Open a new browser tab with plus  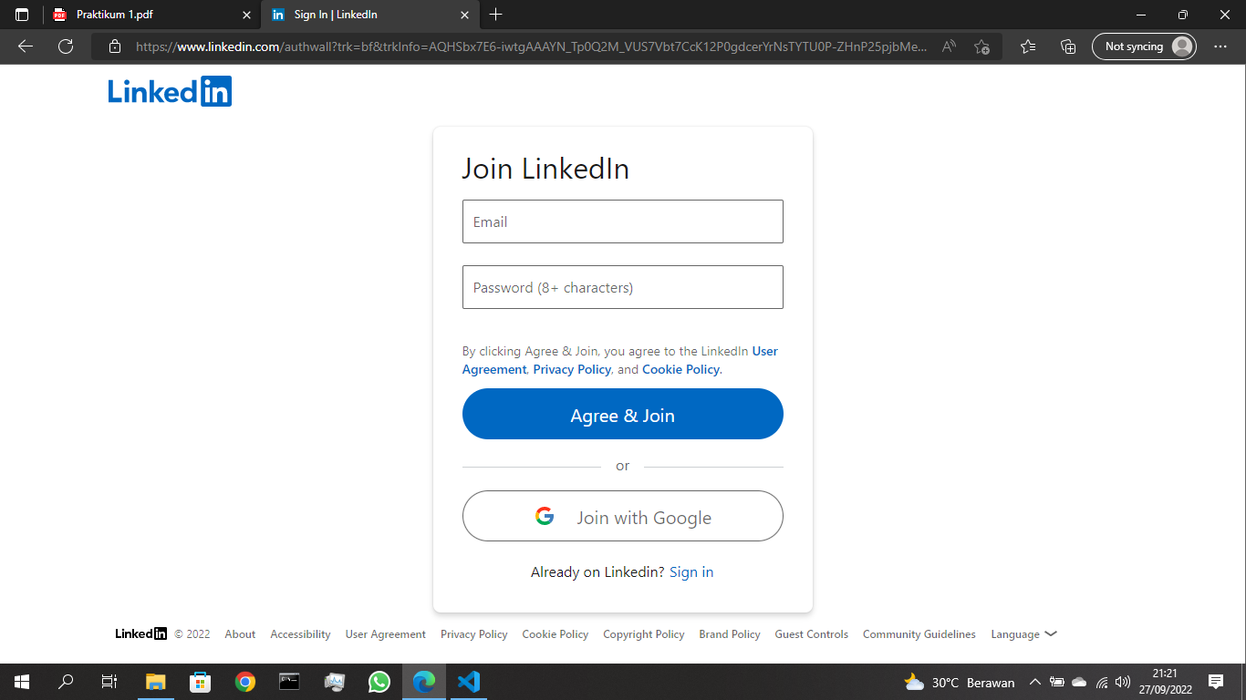(x=496, y=15)
